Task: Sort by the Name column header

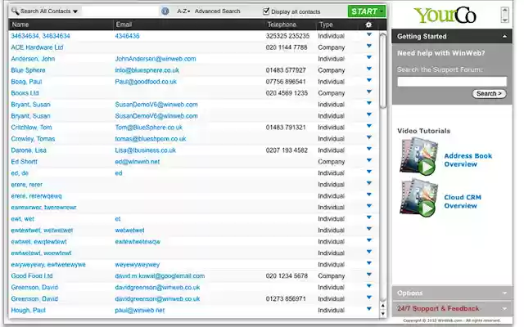Action: click(x=20, y=25)
